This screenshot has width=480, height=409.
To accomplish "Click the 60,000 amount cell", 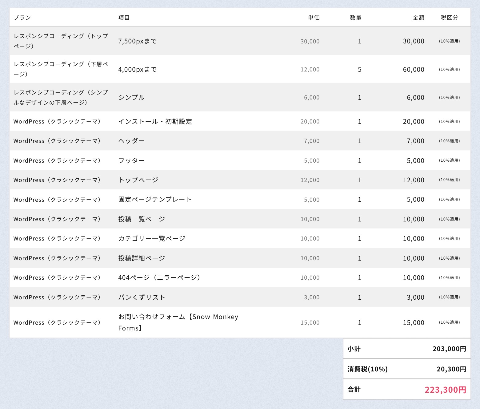I will (x=413, y=69).
